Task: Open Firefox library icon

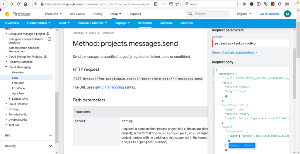Action: click(245, 4)
